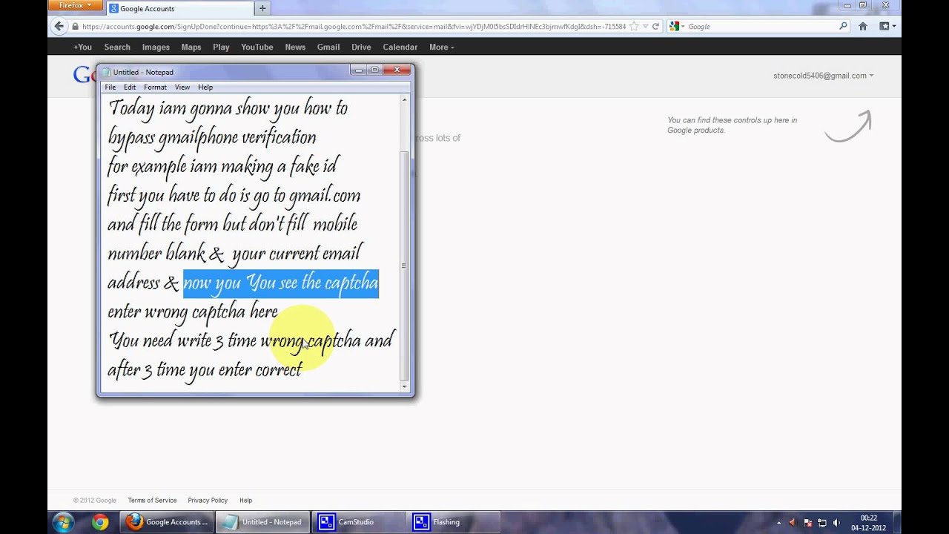Open YouTube link in Google bar

pos(257,47)
